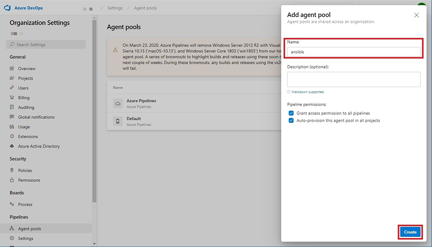Image resolution: width=432 pixels, height=247 pixels.
Task: Click the device icon for Default pool
Action: point(118,121)
